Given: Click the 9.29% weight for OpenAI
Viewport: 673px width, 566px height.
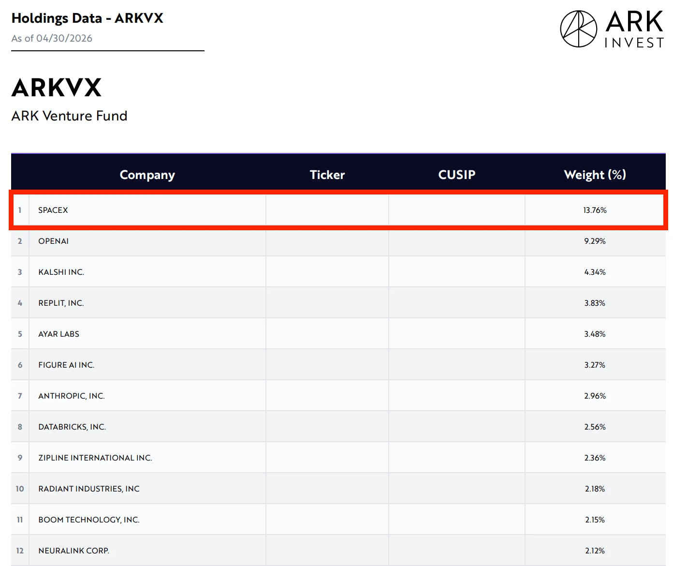Looking at the screenshot, I should pos(595,241).
